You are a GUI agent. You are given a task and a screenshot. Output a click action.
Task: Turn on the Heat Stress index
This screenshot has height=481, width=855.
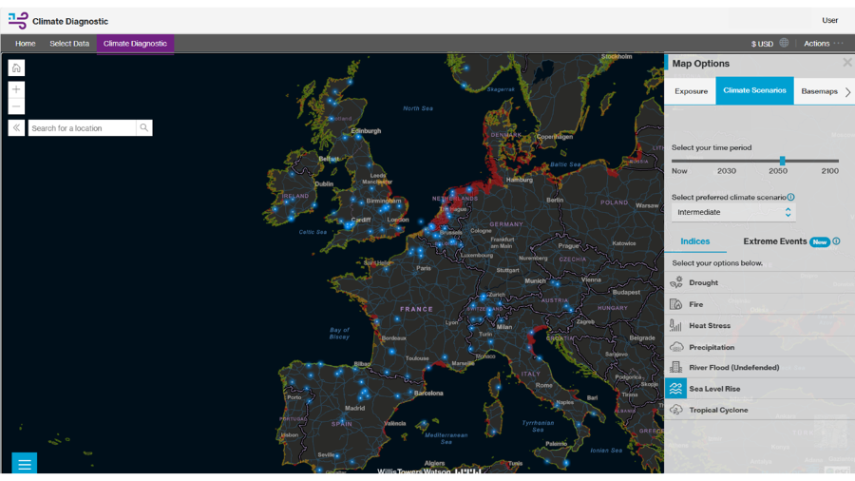(709, 325)
